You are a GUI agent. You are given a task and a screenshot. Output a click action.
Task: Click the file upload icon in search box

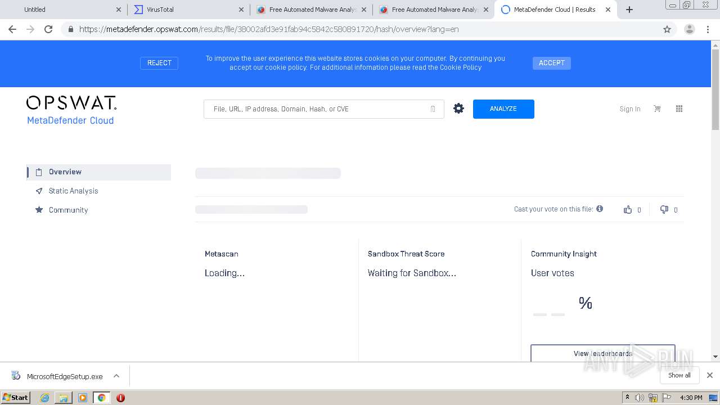click(x=433, y=109)
